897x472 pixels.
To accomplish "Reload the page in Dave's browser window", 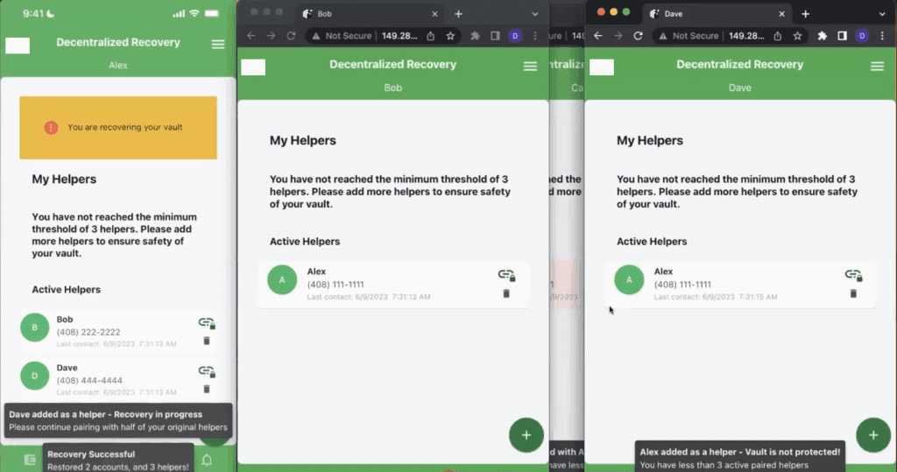I will pos(638,36).
